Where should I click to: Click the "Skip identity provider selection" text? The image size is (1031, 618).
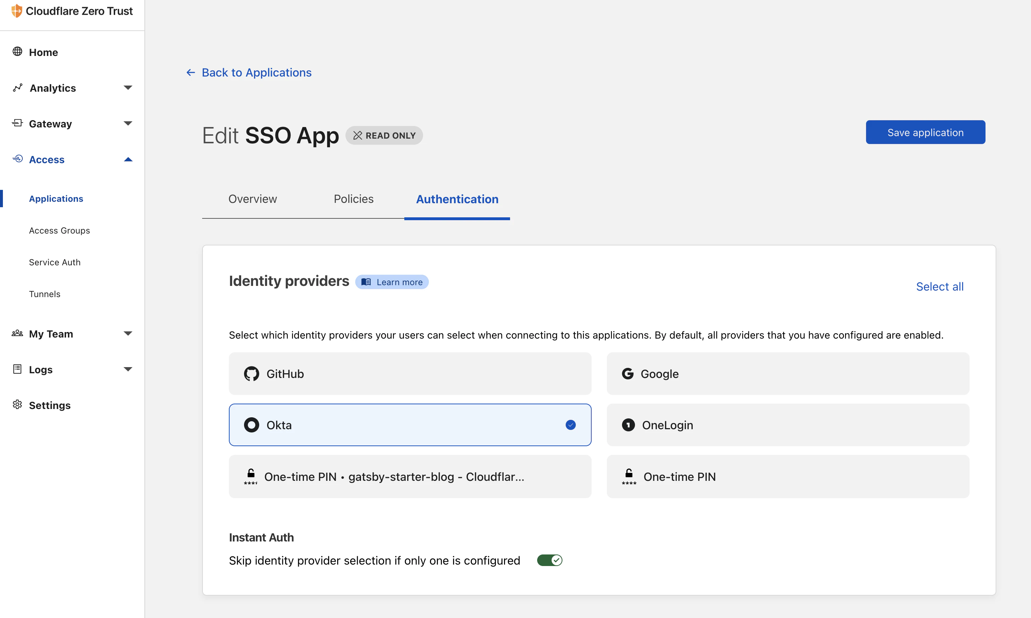pos(374,561)
